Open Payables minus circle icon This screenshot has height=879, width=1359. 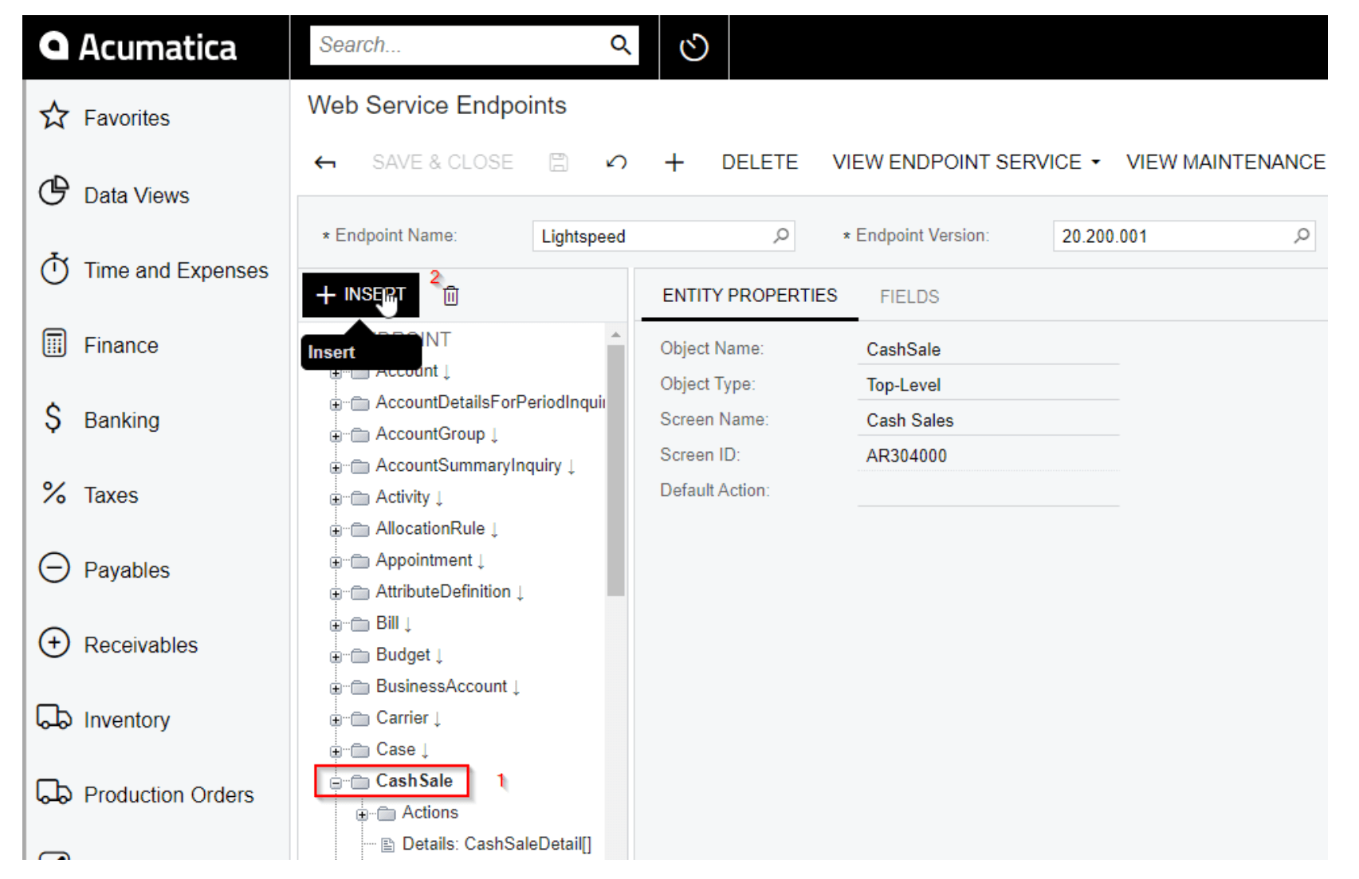tap(54, 568)
